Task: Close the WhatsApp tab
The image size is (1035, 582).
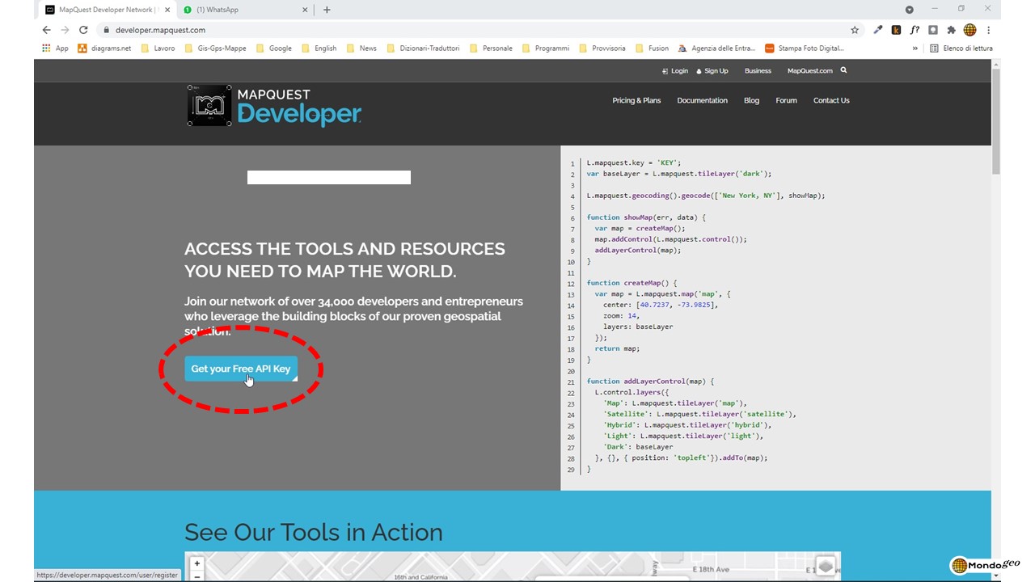Action: pos(306,10)
